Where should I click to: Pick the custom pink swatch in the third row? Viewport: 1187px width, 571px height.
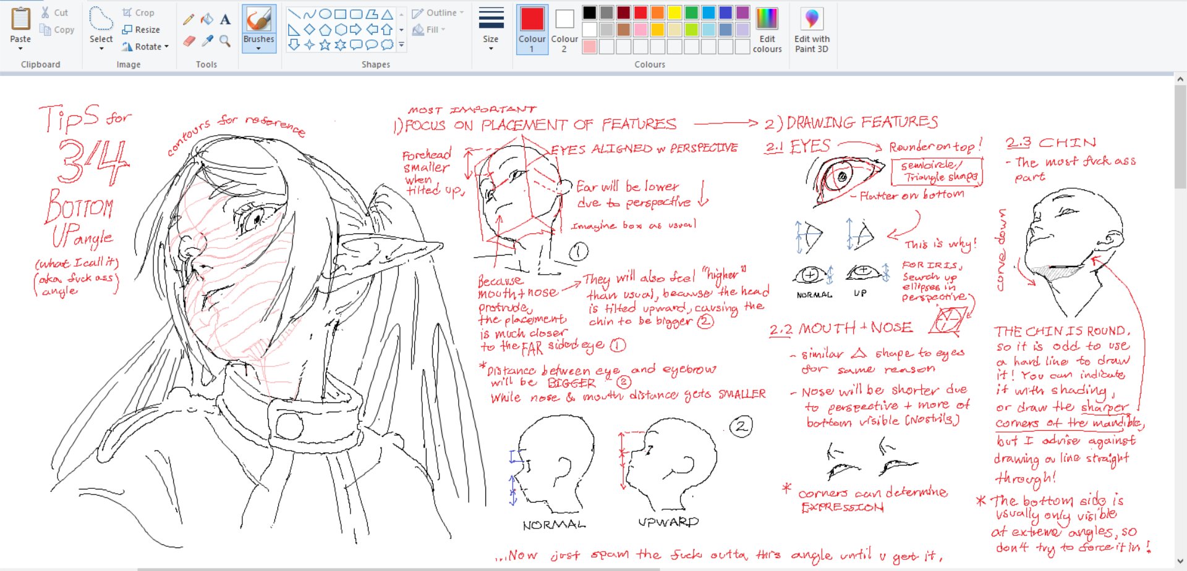(x=590, y=46)
